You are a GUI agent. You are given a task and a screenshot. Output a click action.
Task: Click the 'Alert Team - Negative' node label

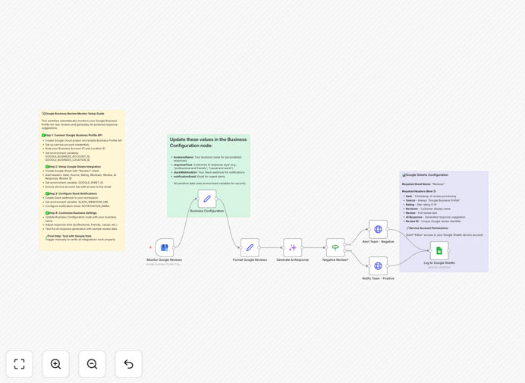click(x=378, y=241)
